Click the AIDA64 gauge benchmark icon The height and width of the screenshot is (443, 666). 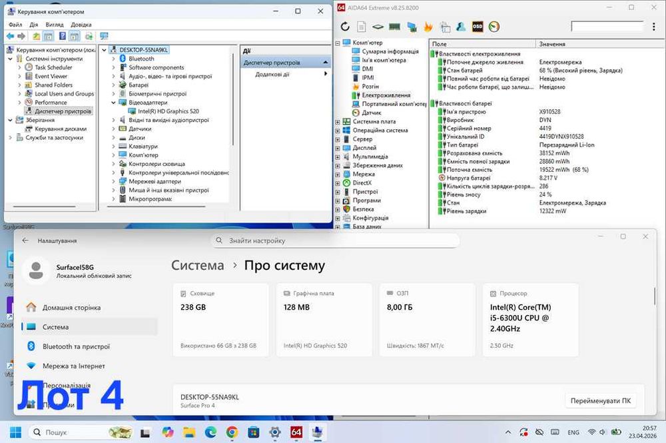[x=494, y=27]
